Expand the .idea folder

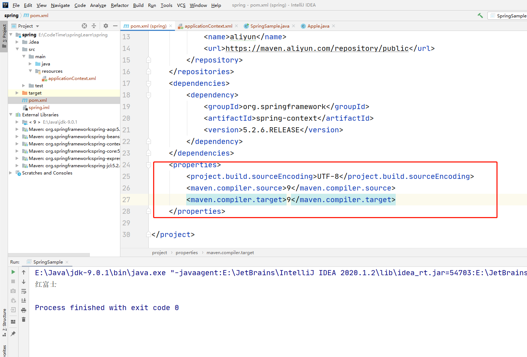pos(17,42)
